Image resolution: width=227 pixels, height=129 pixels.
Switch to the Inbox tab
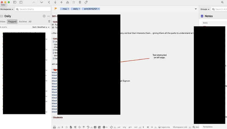(3, 22)
